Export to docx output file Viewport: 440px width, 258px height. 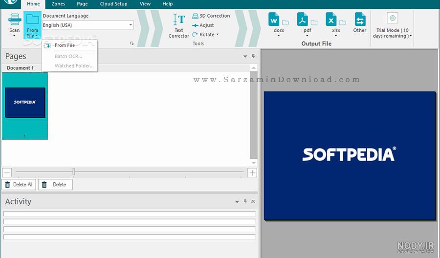point(274,20)
